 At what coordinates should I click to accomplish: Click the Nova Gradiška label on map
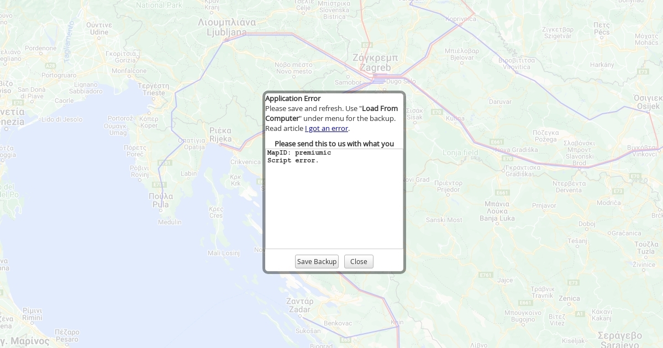point(516,150)
